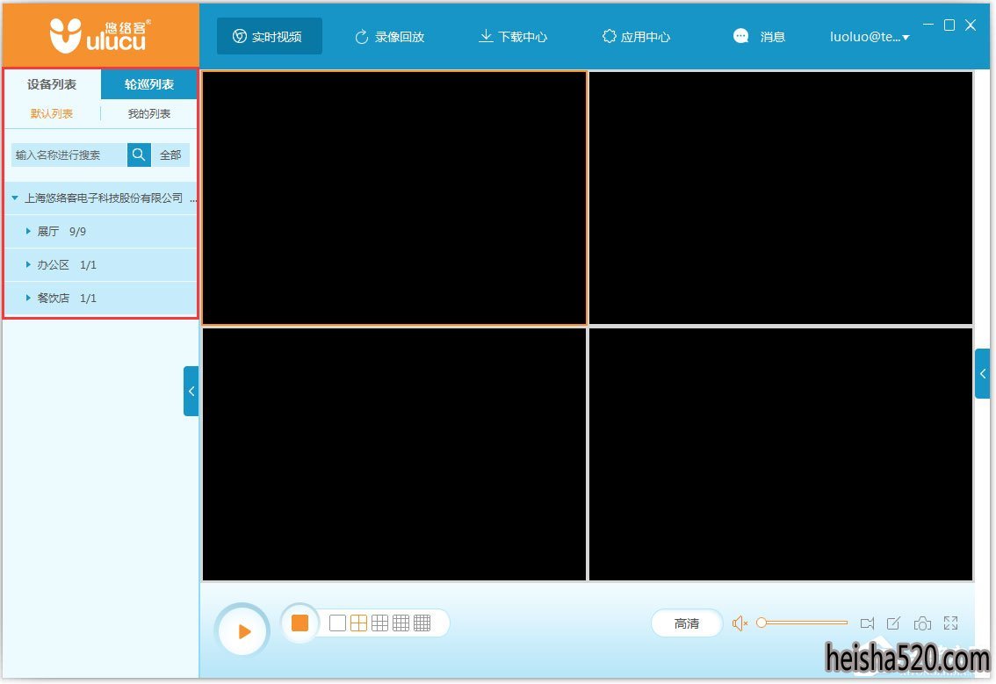Select the four-window grid layout icon
Viewport: 996px width, 684px height.
click(358, 623)
